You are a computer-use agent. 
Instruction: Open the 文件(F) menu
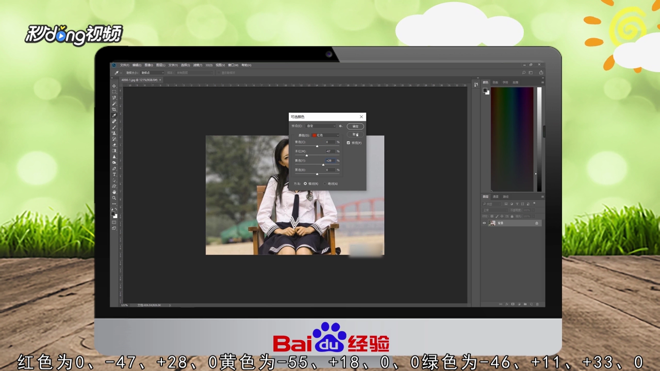coord(125,65)
